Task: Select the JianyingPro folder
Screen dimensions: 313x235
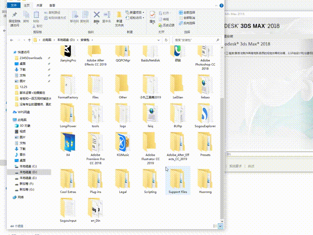Action: point(68,53)
